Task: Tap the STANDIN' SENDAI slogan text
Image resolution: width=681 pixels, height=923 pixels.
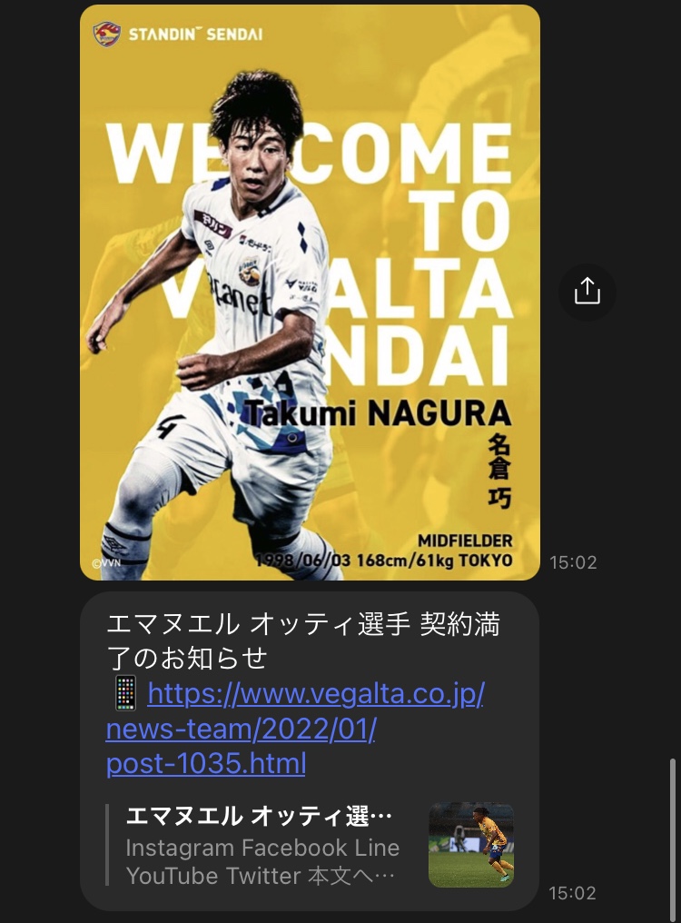Action: click(x=195, y=35)
